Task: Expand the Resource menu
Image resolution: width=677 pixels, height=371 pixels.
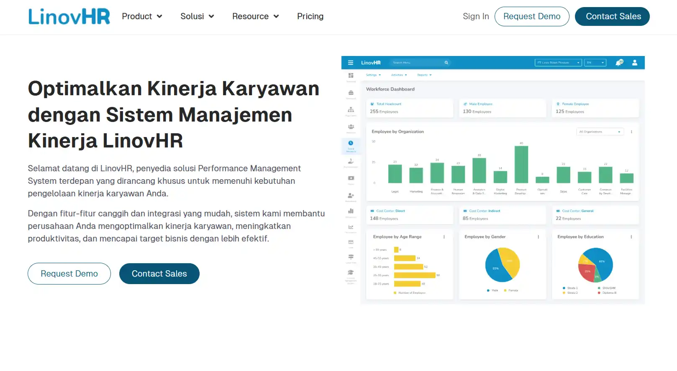Action: click(255, 16)
